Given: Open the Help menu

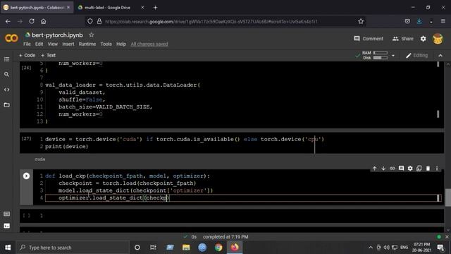Looking at the screenshot, I should [x=121, y=44].
